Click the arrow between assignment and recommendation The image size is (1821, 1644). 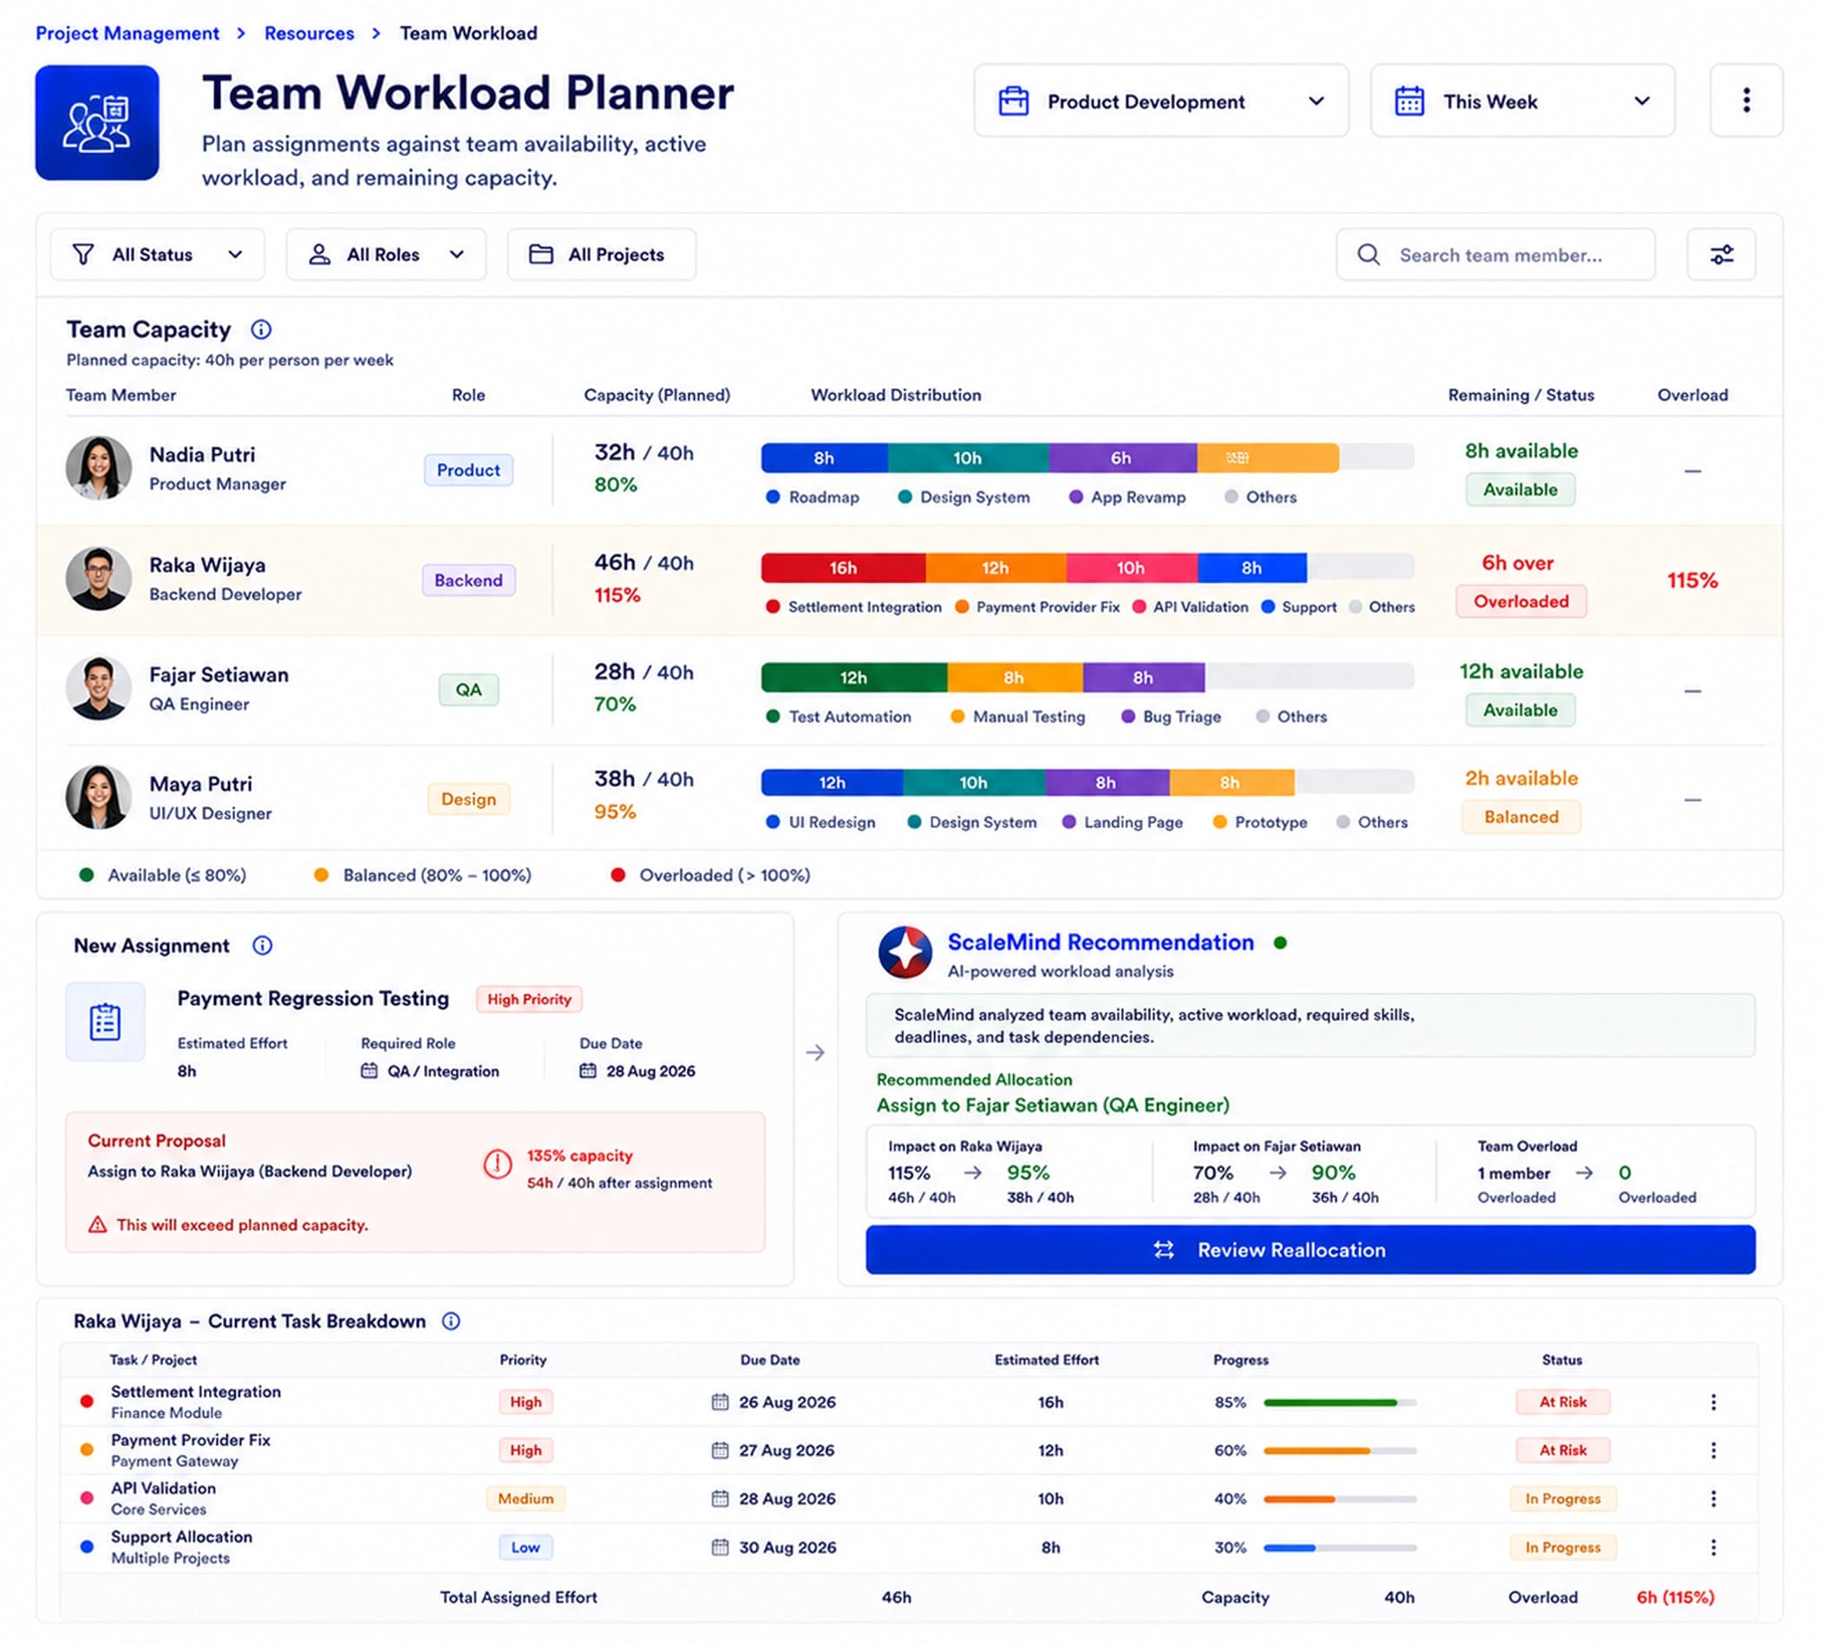coord(815,1053)
